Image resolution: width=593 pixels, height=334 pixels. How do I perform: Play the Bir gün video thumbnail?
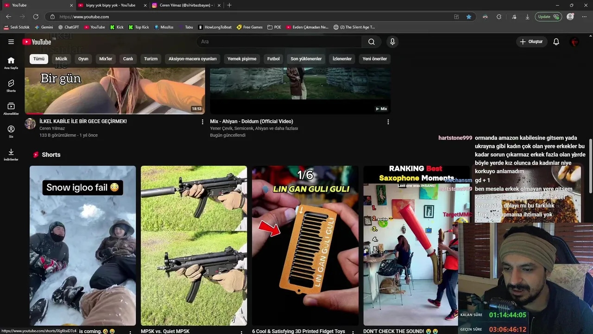click(x=115, y=90)
